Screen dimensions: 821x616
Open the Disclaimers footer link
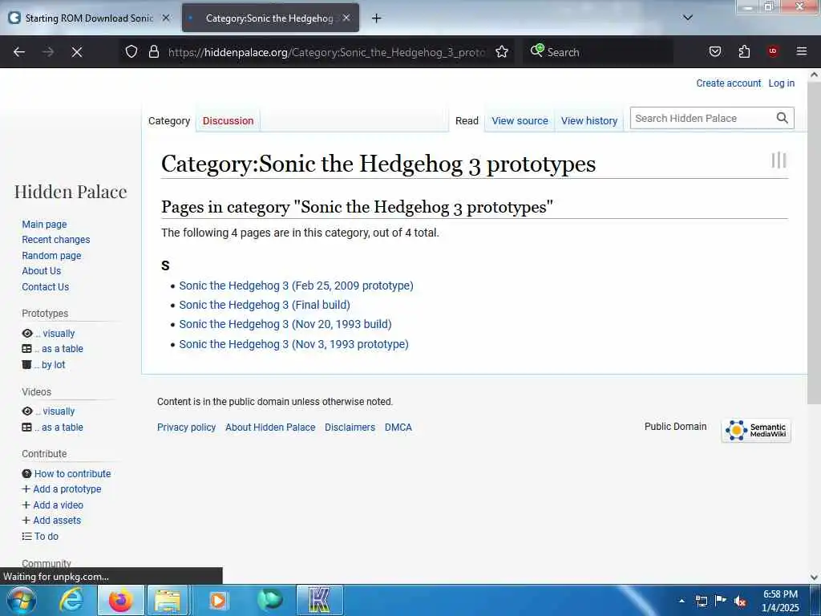coord(350,428)
